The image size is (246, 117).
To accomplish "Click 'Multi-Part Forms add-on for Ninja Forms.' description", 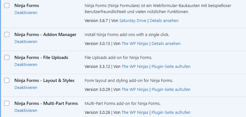I will click(123, 103).
